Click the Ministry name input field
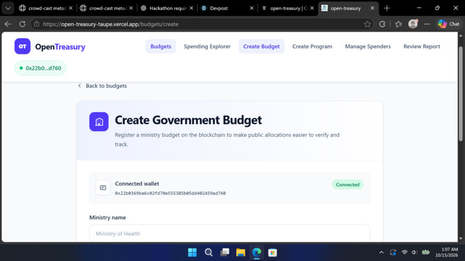 tap(230, 233)
